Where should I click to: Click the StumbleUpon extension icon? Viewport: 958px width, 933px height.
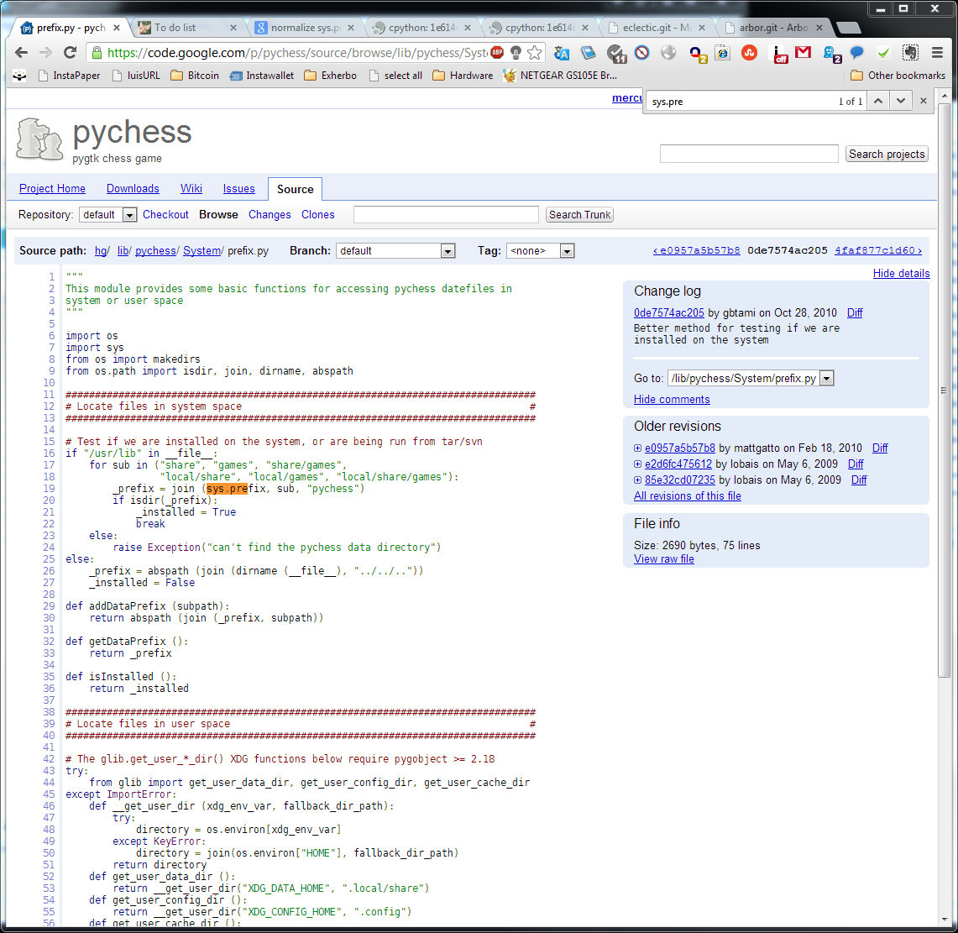[x=750, y=53]
